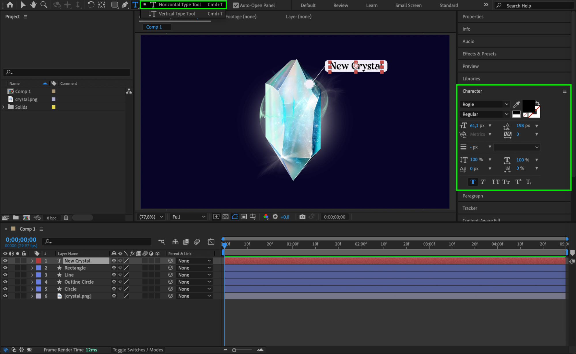Image resolution: width=576 pixels, height=354 pixels.
Task: Expand the Line layer properties
Action: pyautogui.click(x=32, y=275)
